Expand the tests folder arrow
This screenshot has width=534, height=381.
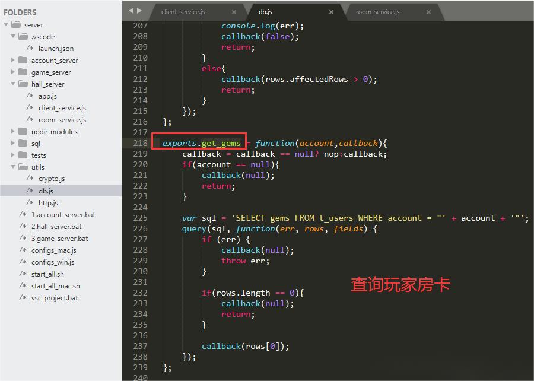[x=13, y=155]
